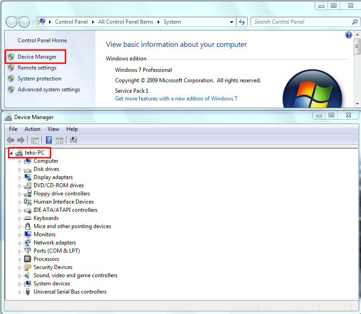Select the Display adapters tree label

point(53,177)
